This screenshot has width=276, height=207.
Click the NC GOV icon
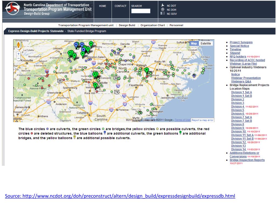[x=163, y=13]
